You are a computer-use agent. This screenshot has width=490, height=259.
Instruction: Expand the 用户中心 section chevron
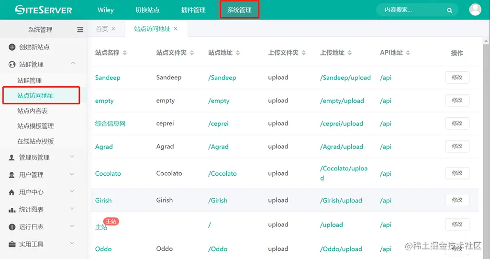pos(72,191)
